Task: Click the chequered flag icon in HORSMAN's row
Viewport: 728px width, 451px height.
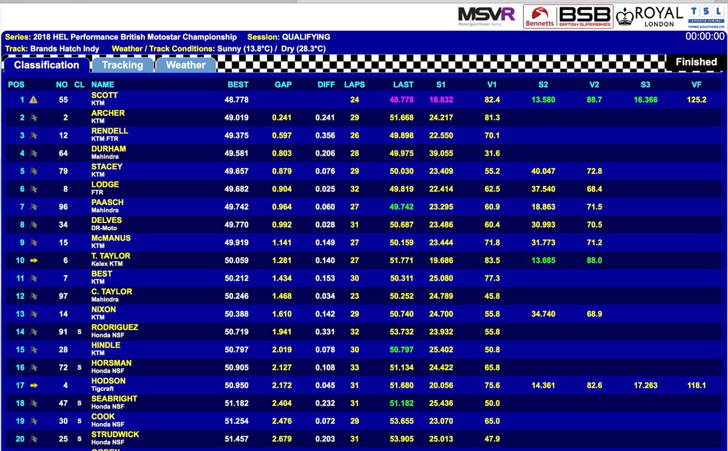Action: click(x=33, y=368)
